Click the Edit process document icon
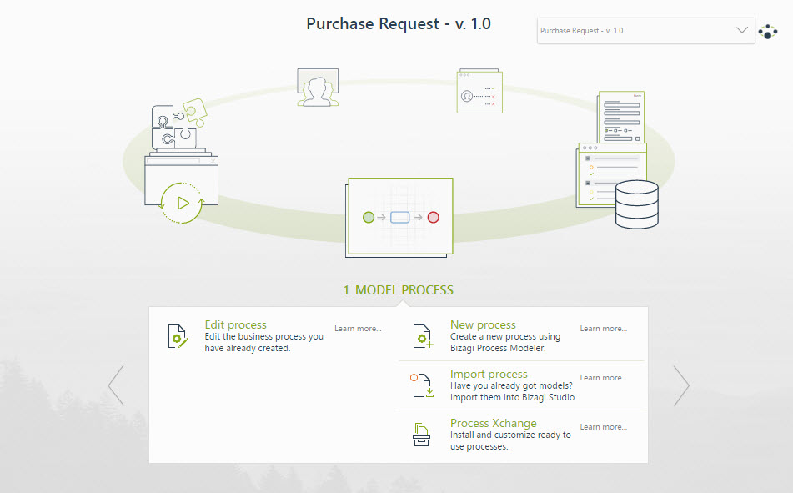This screenshot has height=493, width=793. coord(178,336)
